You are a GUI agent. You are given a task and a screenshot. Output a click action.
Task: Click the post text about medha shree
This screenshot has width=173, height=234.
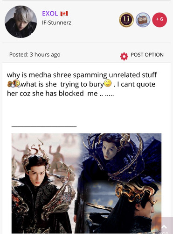click(82, 84)
